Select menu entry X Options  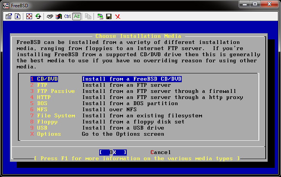(46, 134)
